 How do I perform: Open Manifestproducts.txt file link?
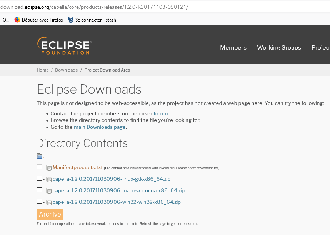78,167
